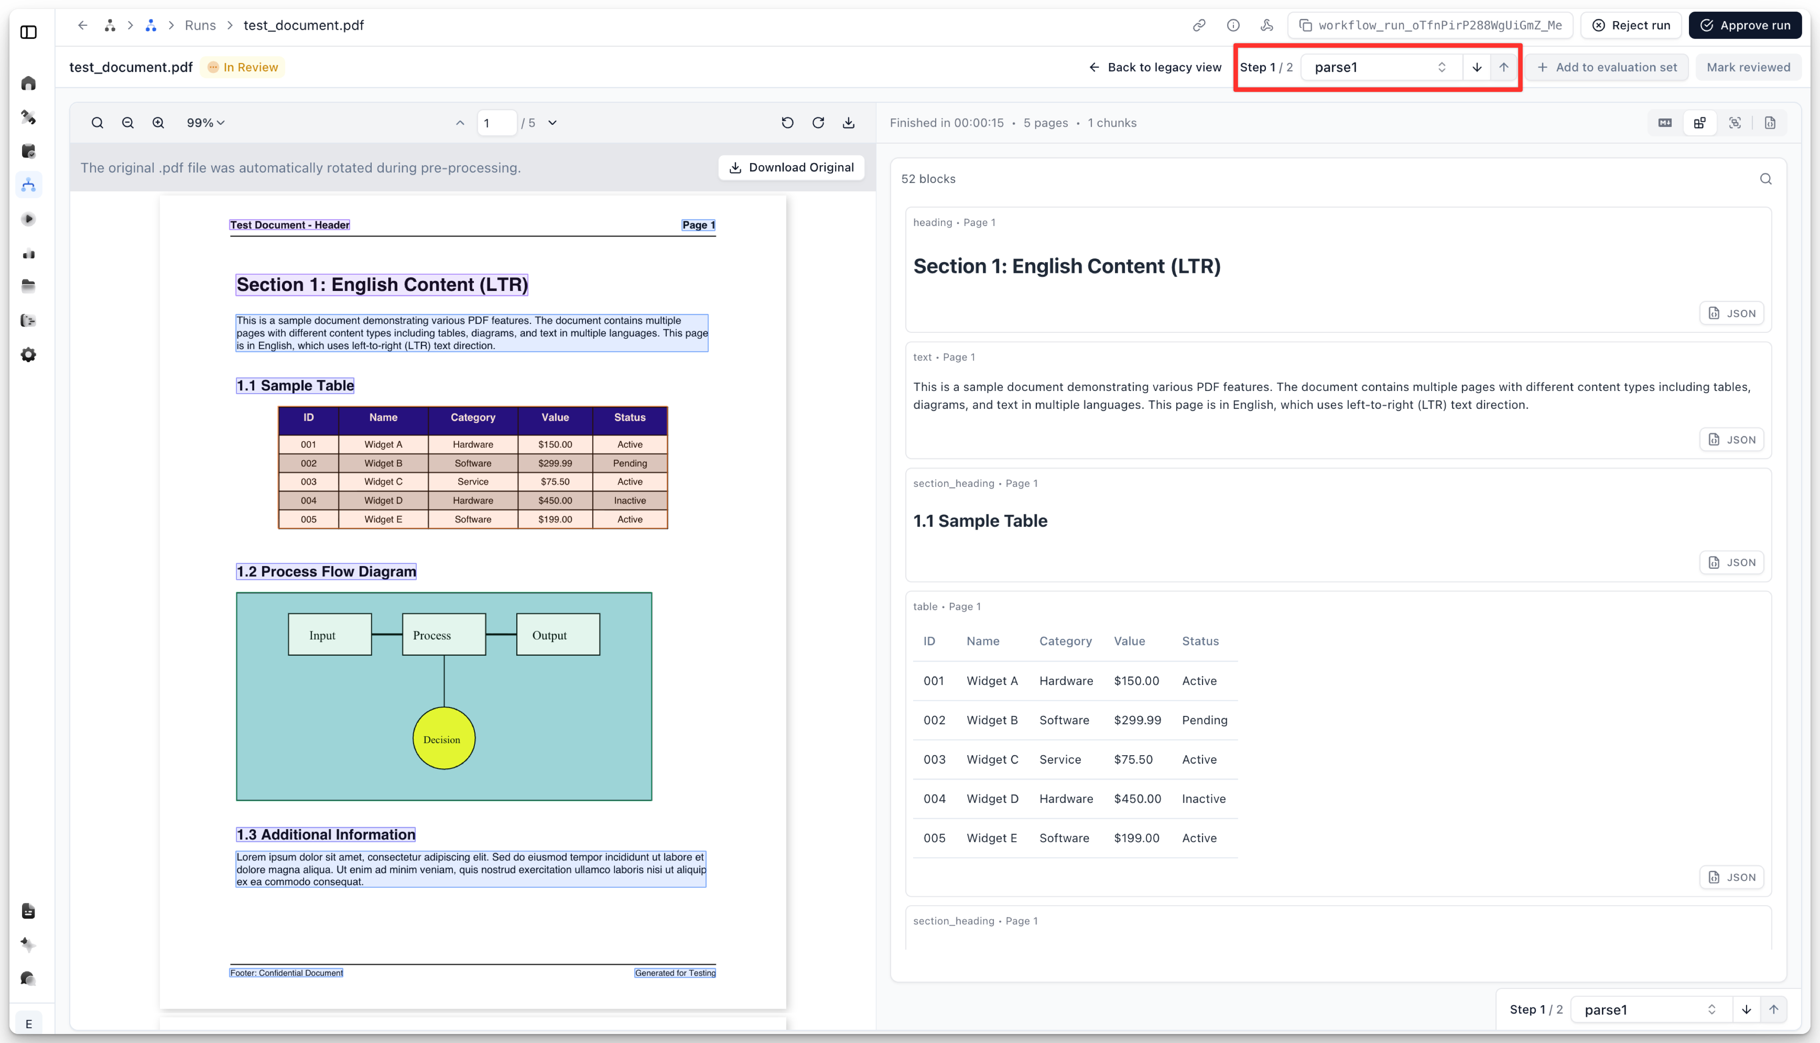1820x1043 pixels.
Task: Zoom in on the PDF viewer
Action: (x=159, y=123)
